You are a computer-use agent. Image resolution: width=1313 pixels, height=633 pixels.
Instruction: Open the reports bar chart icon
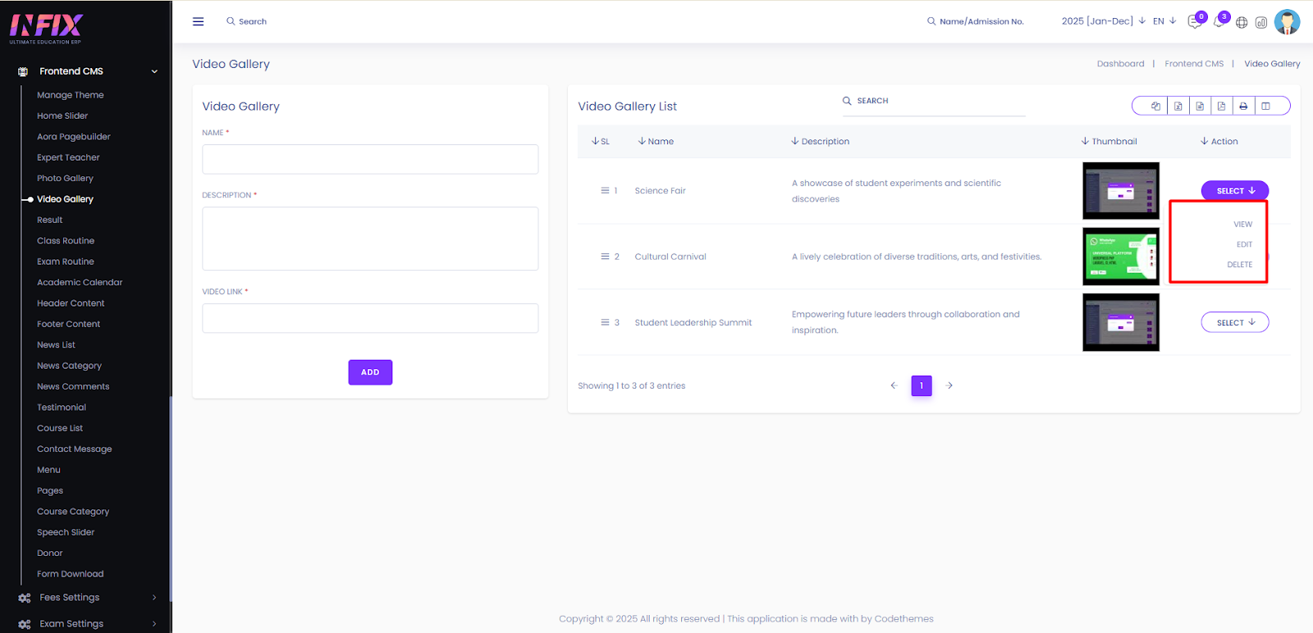tap(1261, 23)
